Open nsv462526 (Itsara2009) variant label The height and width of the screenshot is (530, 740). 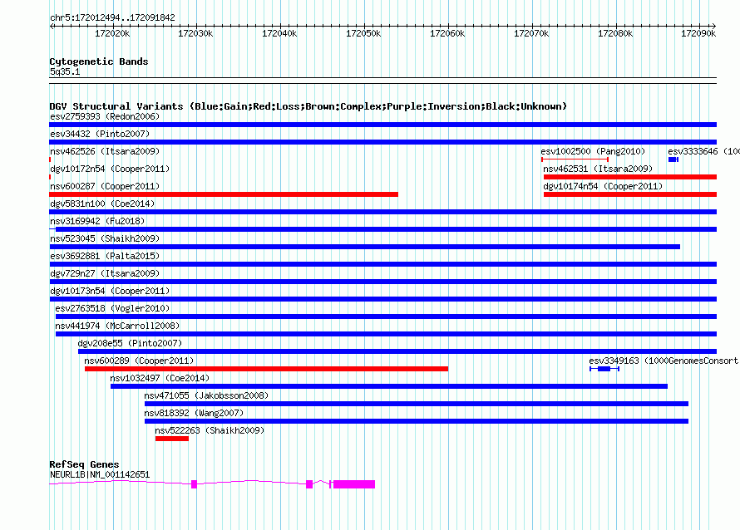coord(105,151)
